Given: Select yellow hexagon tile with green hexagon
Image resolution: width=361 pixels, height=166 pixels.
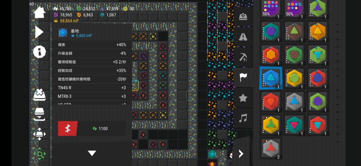Looking at the screenshot, I should (x=294, y=78).
